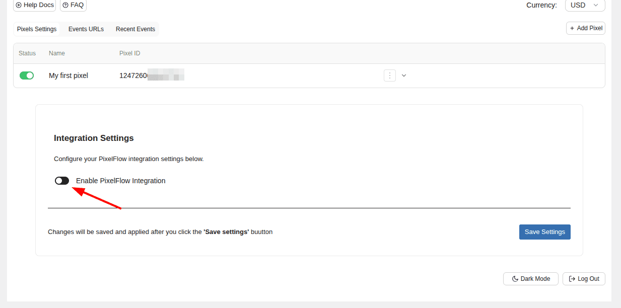This screenshot has height=308, width=621.
Task: Open the Help Docs page
Action: point(34,5)
